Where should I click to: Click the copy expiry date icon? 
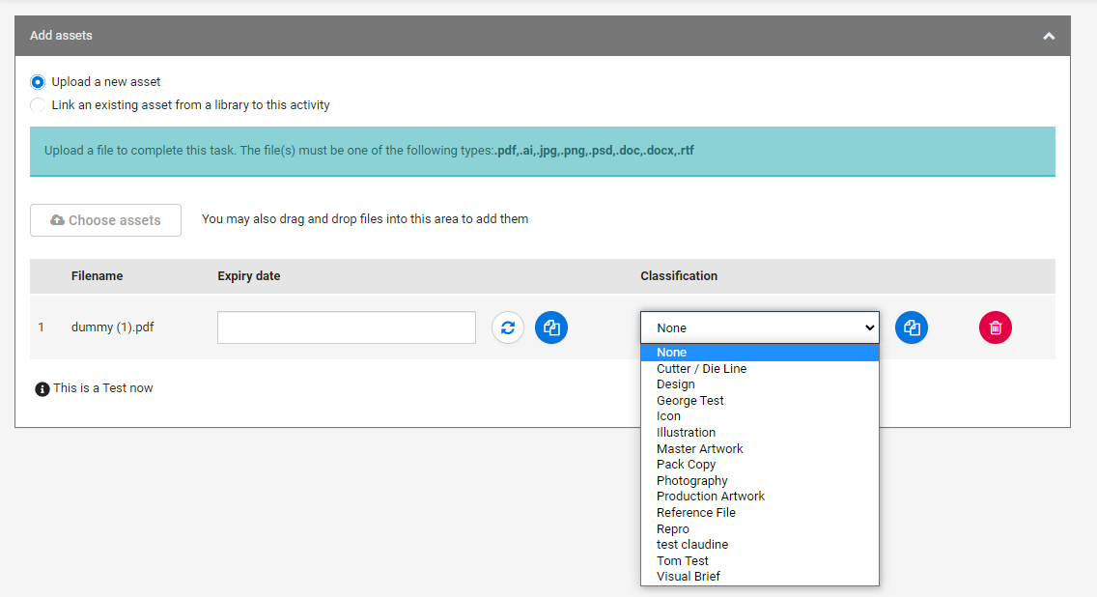click(551, 327)
